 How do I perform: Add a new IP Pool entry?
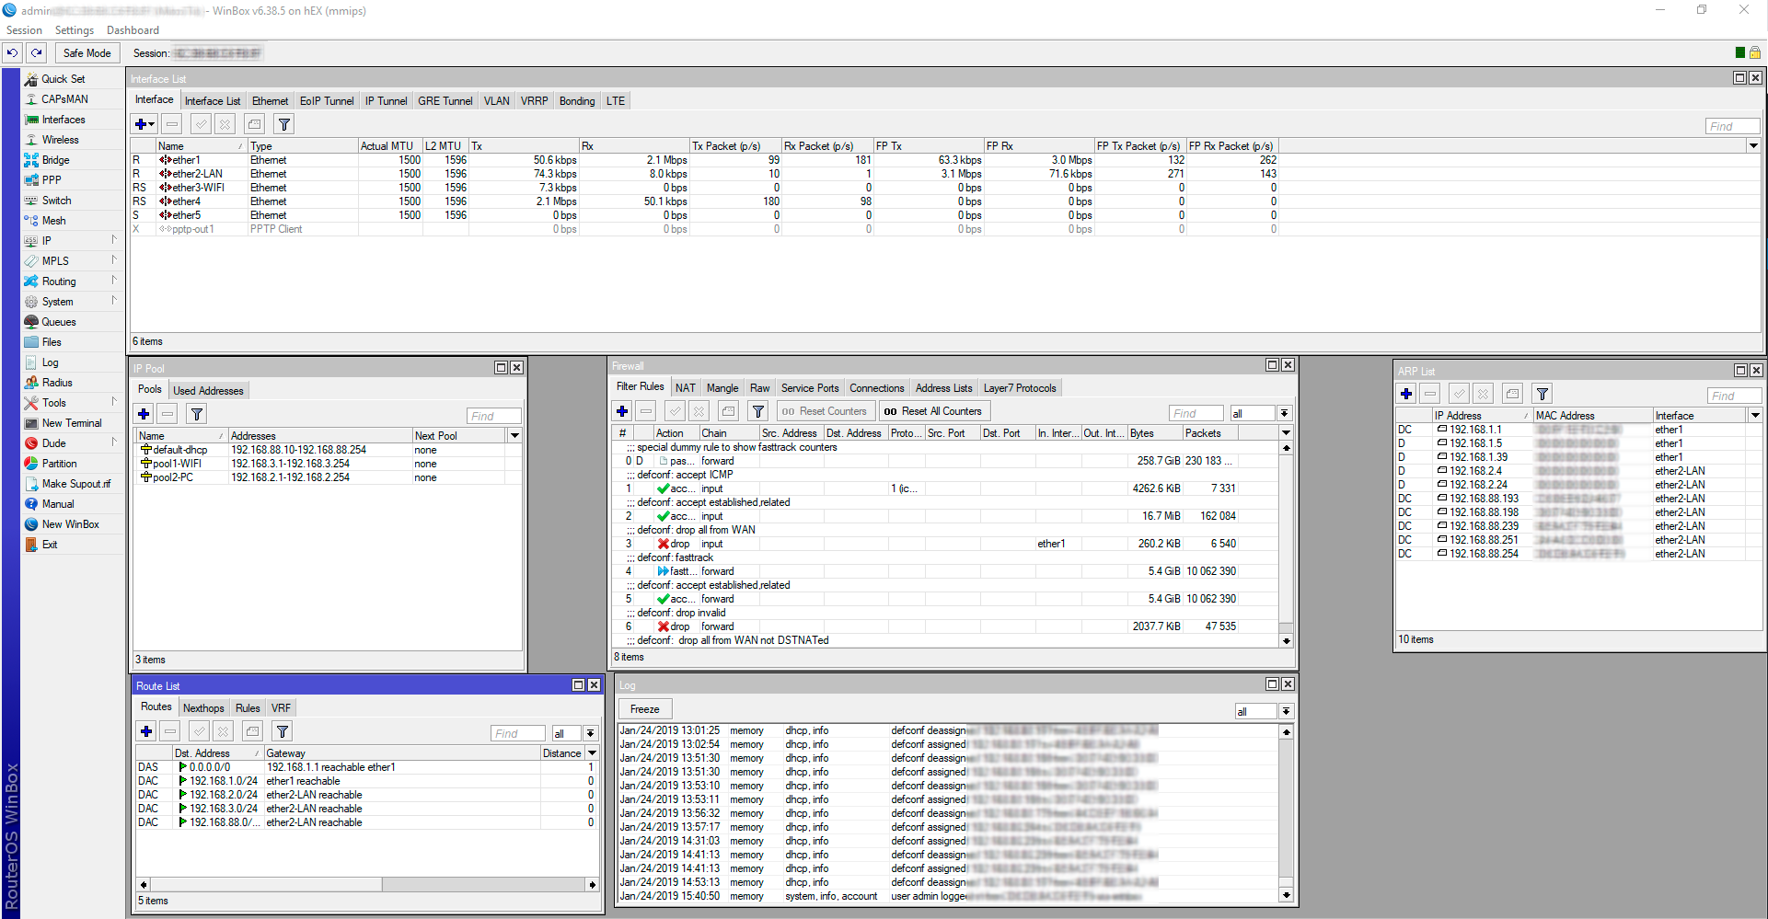[144, 414]
